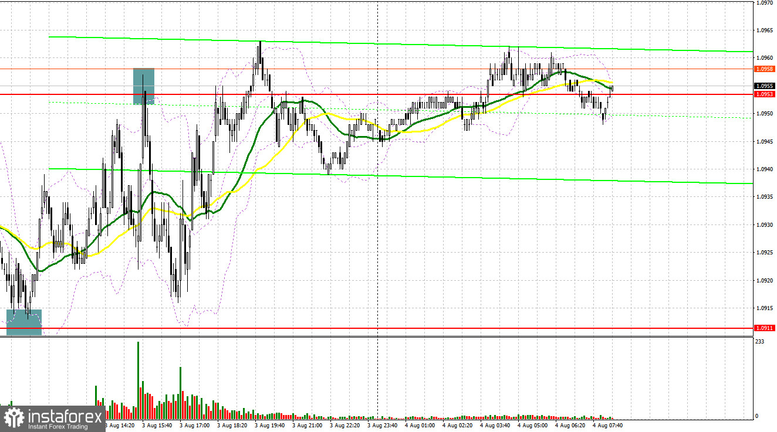Click the '4 Aug 07:40' time label

(x=608, y=424)
